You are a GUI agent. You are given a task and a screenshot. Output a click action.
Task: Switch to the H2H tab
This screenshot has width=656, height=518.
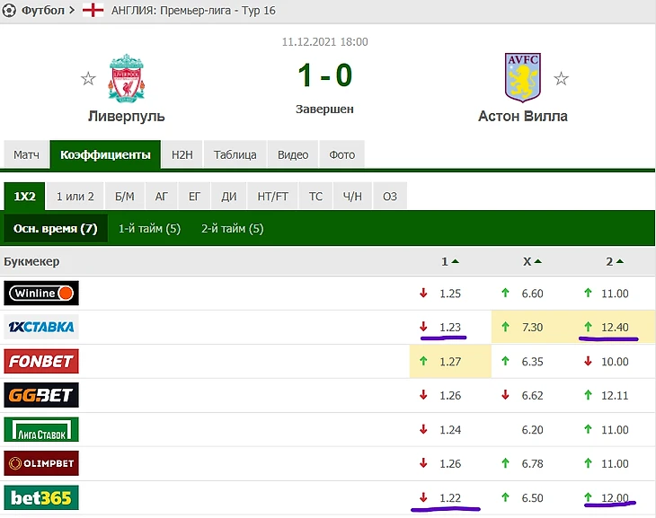click(x=182, y=154)
